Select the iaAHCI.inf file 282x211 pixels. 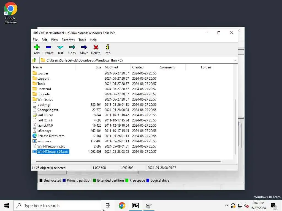click(45, 120)
